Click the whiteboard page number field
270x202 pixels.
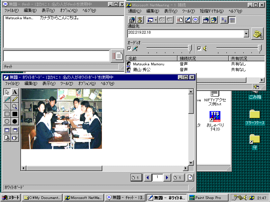point(157,178)
